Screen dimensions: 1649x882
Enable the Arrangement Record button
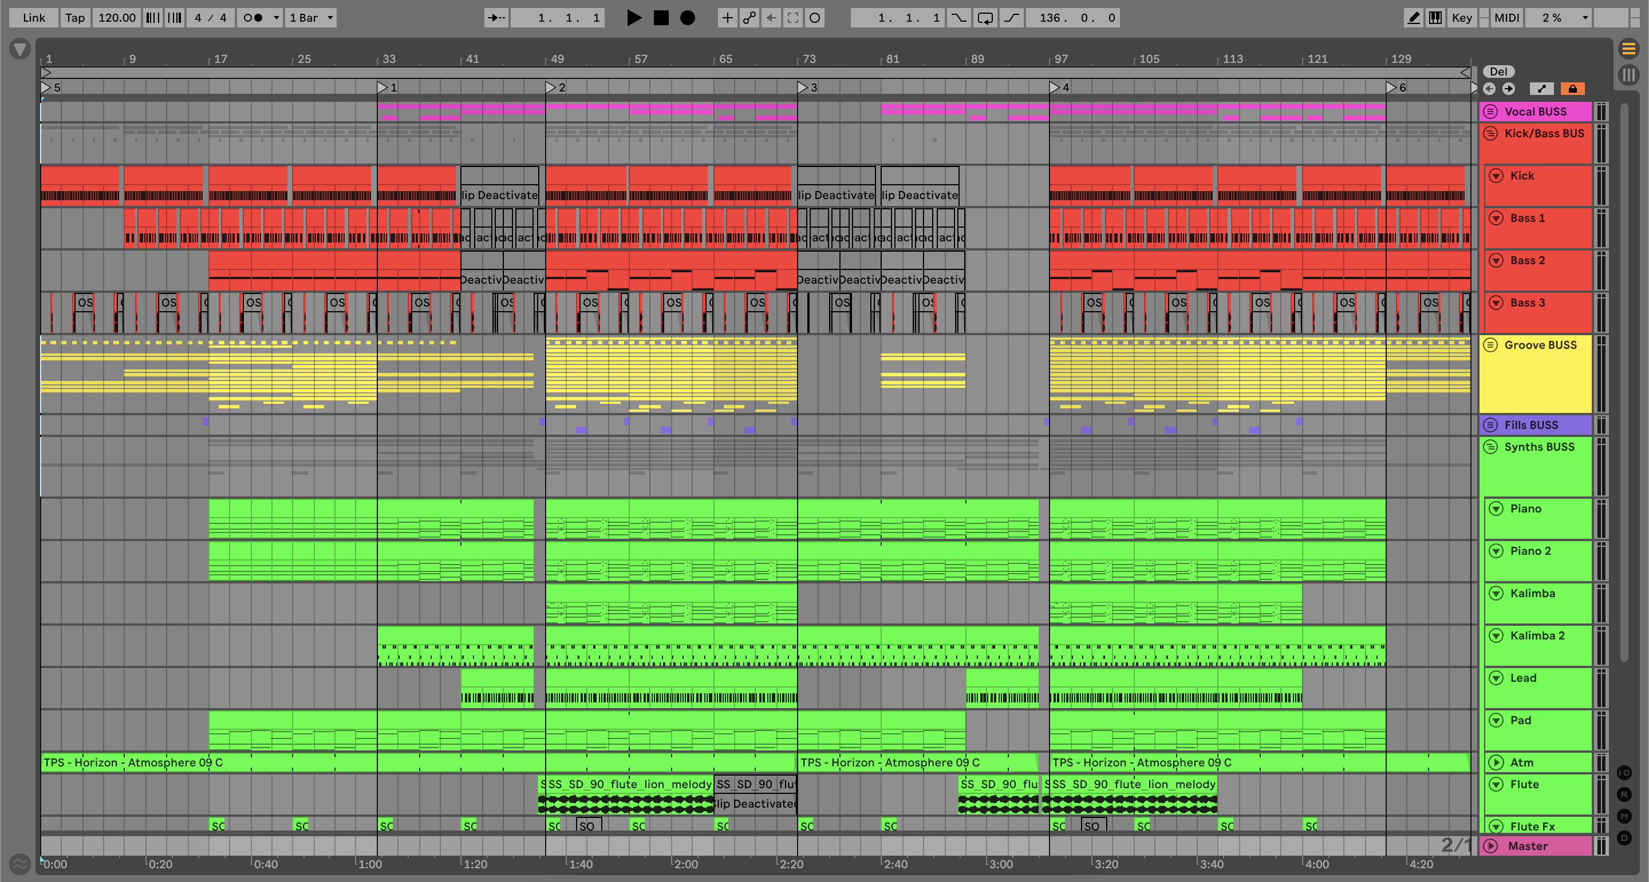687,17
